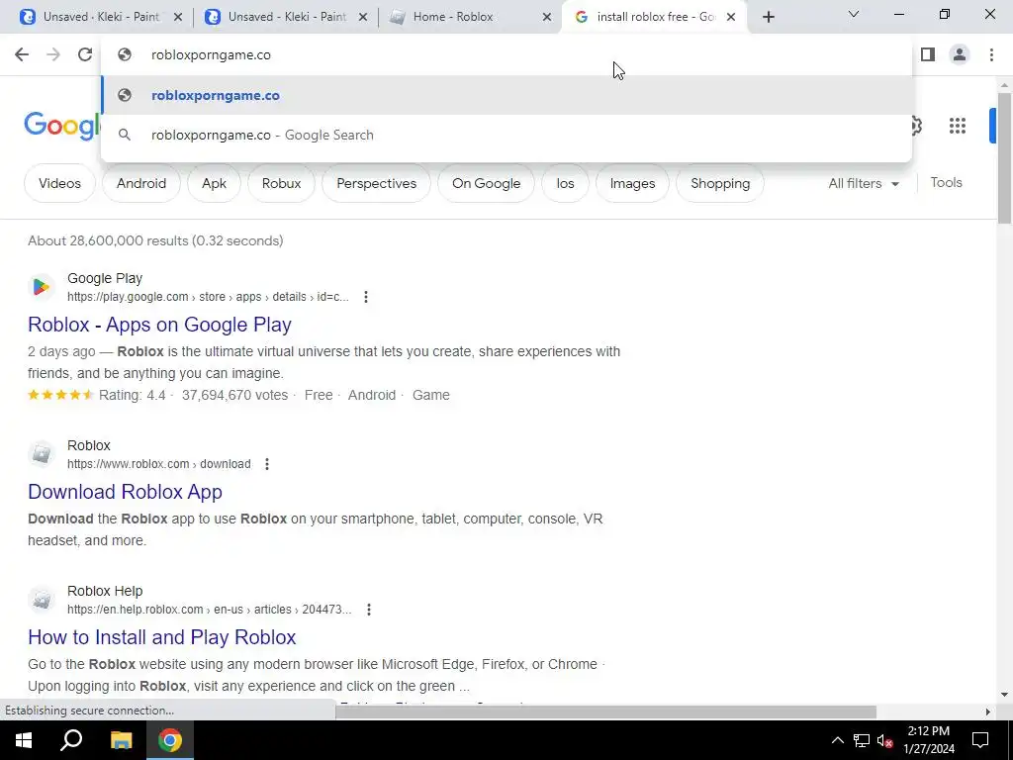Open the Chrome profile avatar
The width and height of the screenshot is (1013, 760).
tap(960, 55)
